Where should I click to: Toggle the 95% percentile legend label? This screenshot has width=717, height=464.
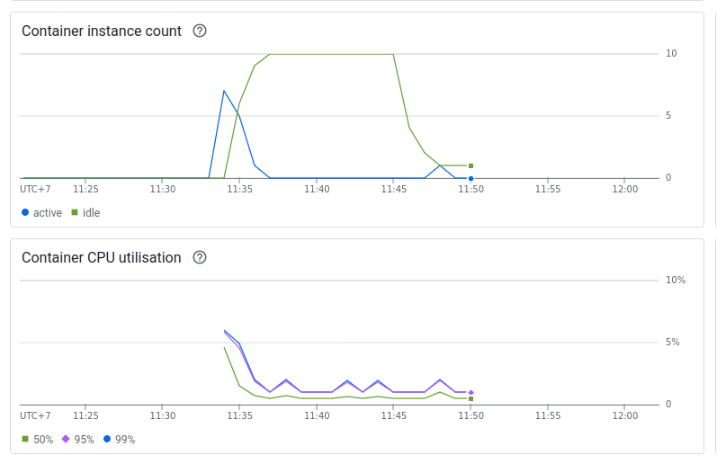click(84, 440)
